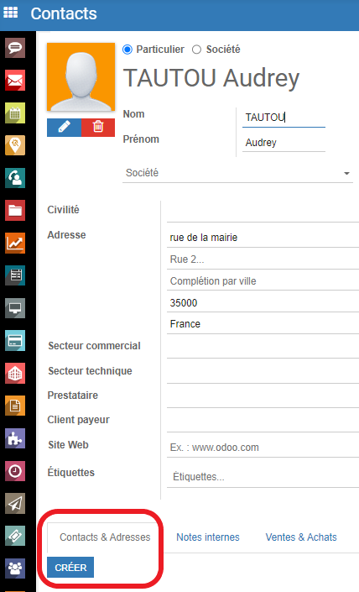359x592 pixels.
Task: Switch to the Ventes & Achats tab
Action: click(x=301, y=537)
